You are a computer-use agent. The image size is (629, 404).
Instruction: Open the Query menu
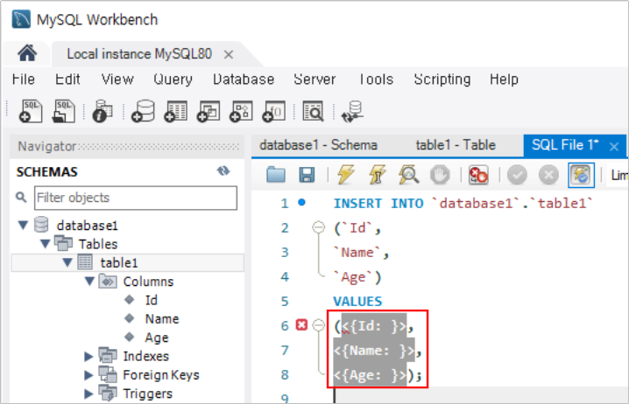pyautogui.click(x=173, y=80)
